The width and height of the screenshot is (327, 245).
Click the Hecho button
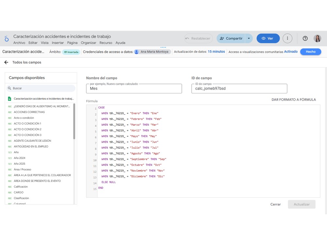point(311,52)
